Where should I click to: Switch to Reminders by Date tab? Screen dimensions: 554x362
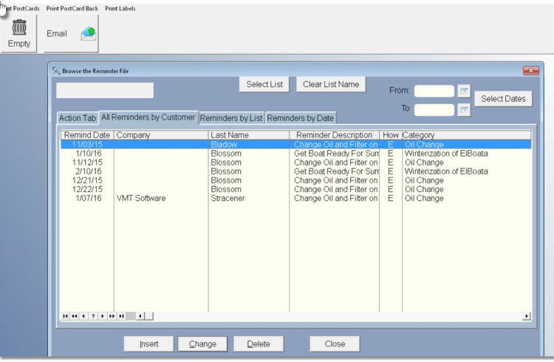(x=300, y=118)
